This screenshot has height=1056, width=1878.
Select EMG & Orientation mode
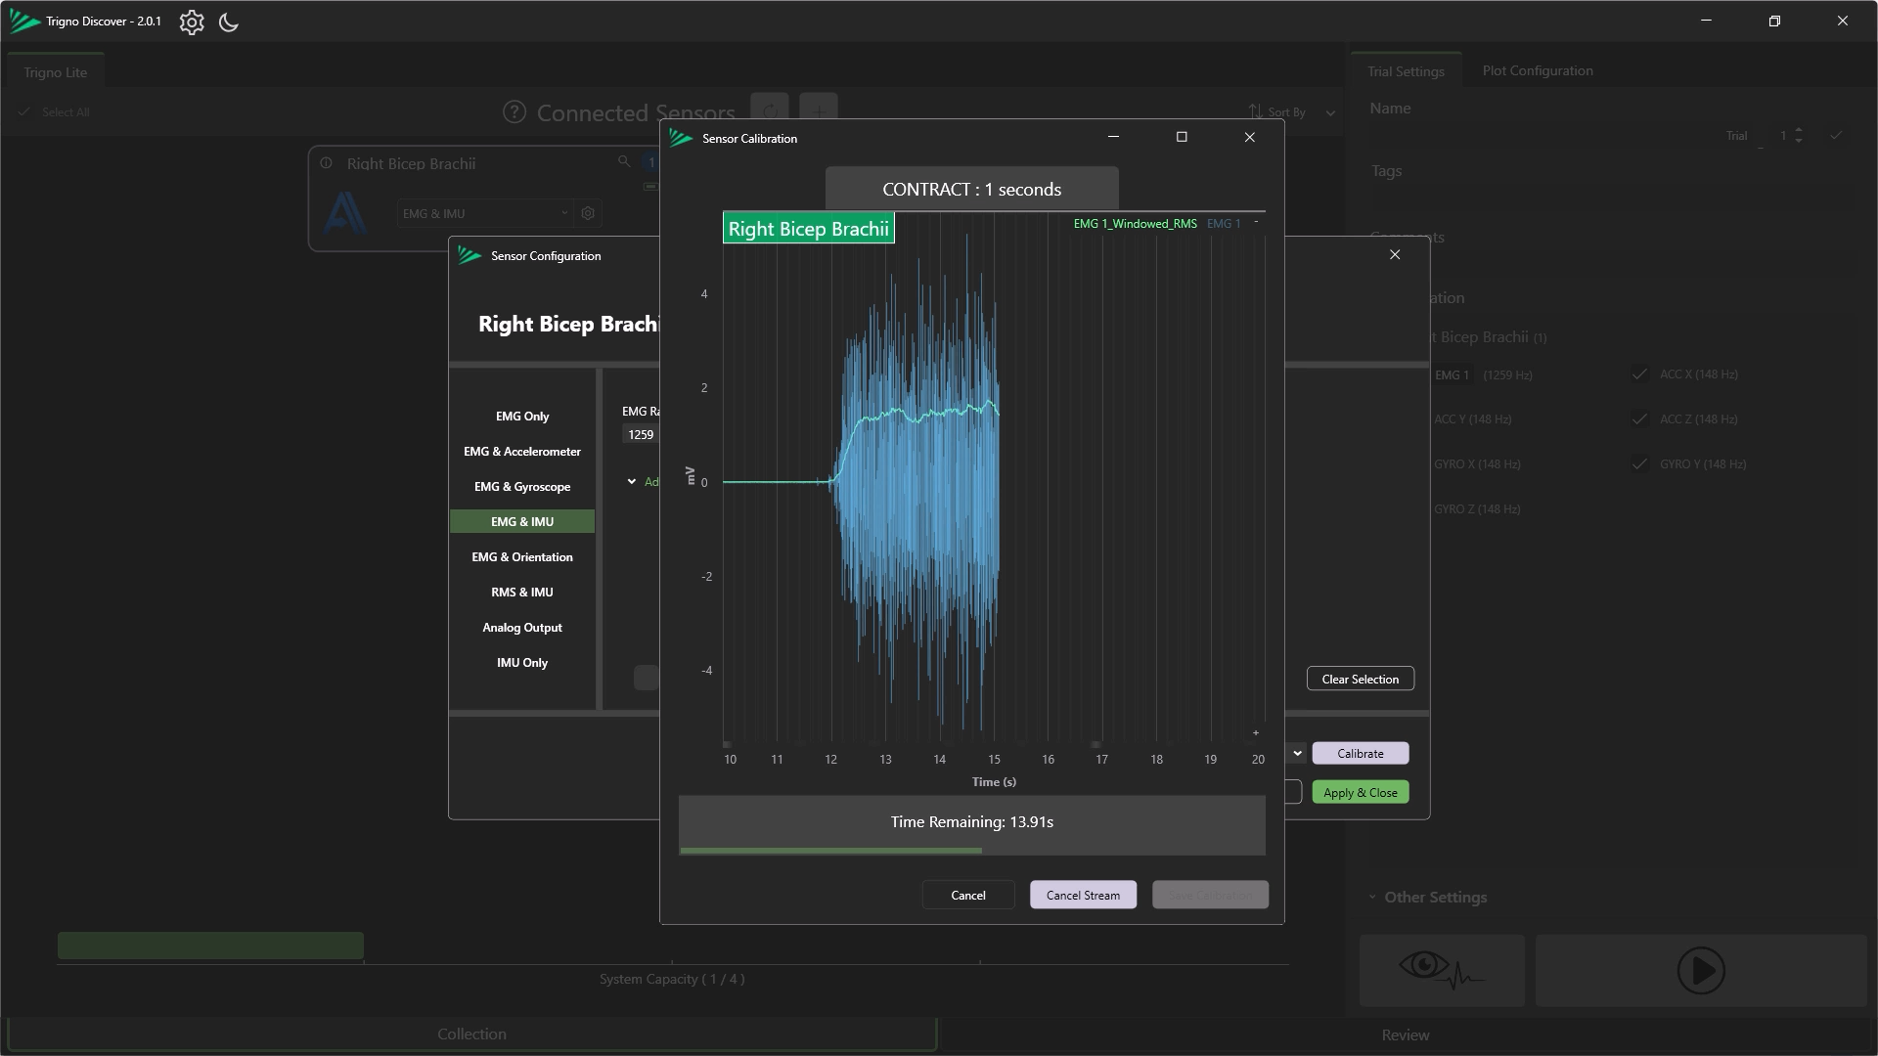(522, 557)
